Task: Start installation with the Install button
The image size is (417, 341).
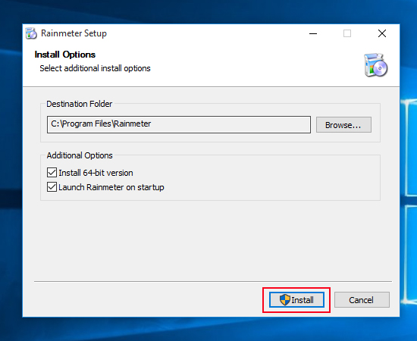Action: click(296, 300)
